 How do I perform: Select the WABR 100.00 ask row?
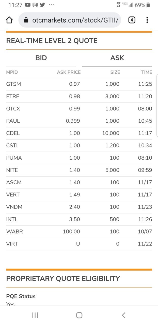pos(79,232)
